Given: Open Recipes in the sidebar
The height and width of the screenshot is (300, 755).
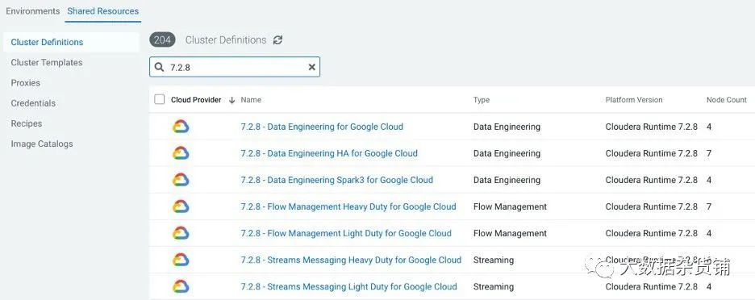Looking at the screenshot, I should point(27,123).
